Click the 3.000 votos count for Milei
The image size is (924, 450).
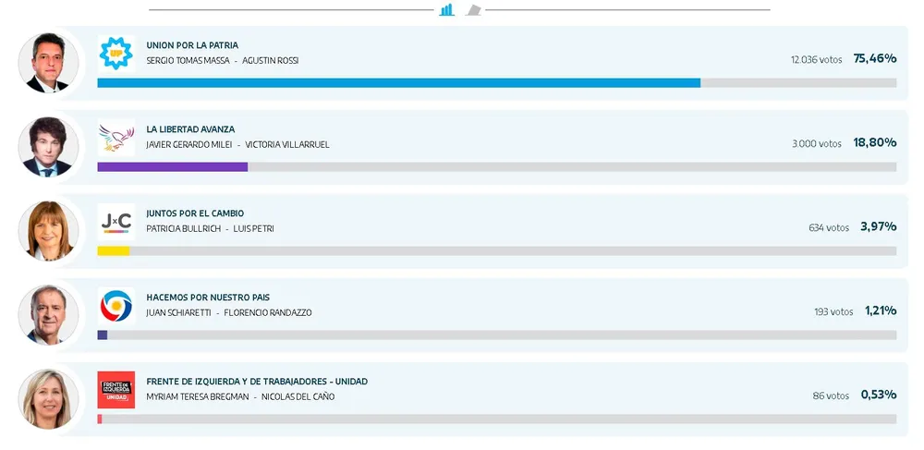[x=817, y=143]
